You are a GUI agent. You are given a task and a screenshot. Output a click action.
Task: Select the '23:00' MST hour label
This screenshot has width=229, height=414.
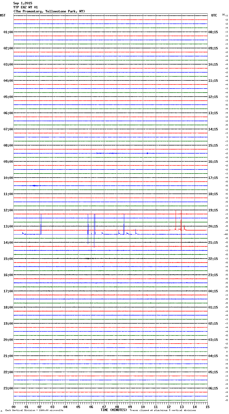point(8,388)
